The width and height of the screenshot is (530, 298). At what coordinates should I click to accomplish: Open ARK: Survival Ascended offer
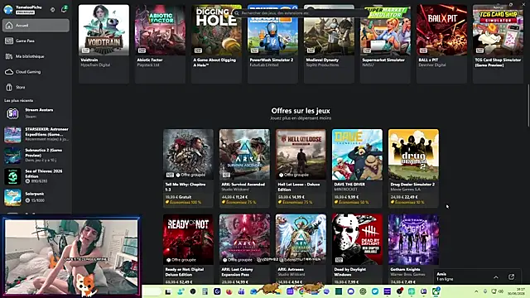(245, 168)
